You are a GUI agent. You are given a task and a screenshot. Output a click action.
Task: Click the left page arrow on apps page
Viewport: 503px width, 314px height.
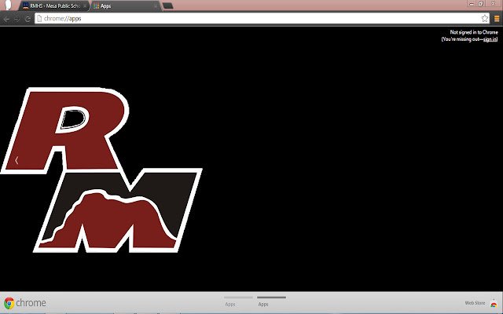pyautogui.click(x=17, y=160)
